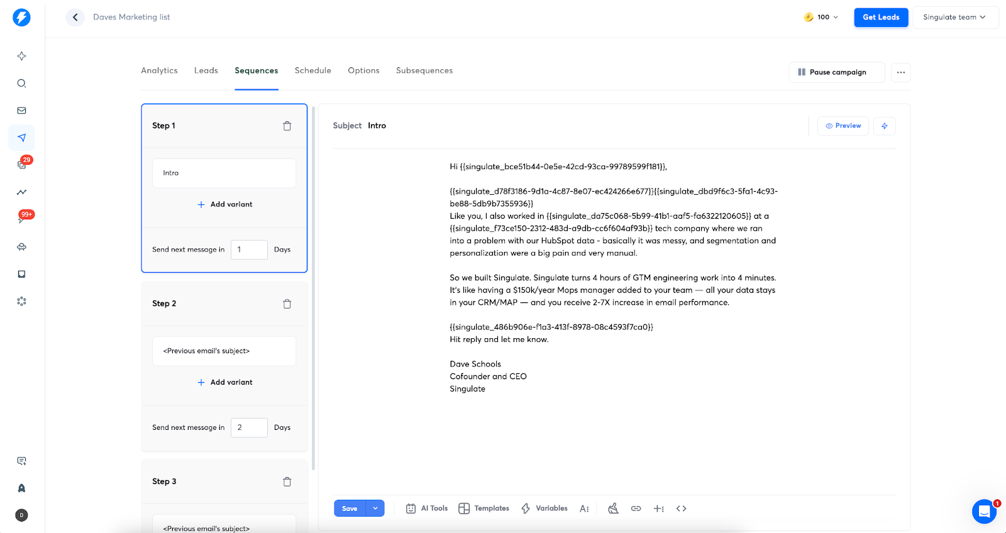Switch to the Leads tab
This screenshot has height=533, width=1006.
click(206, 70)
